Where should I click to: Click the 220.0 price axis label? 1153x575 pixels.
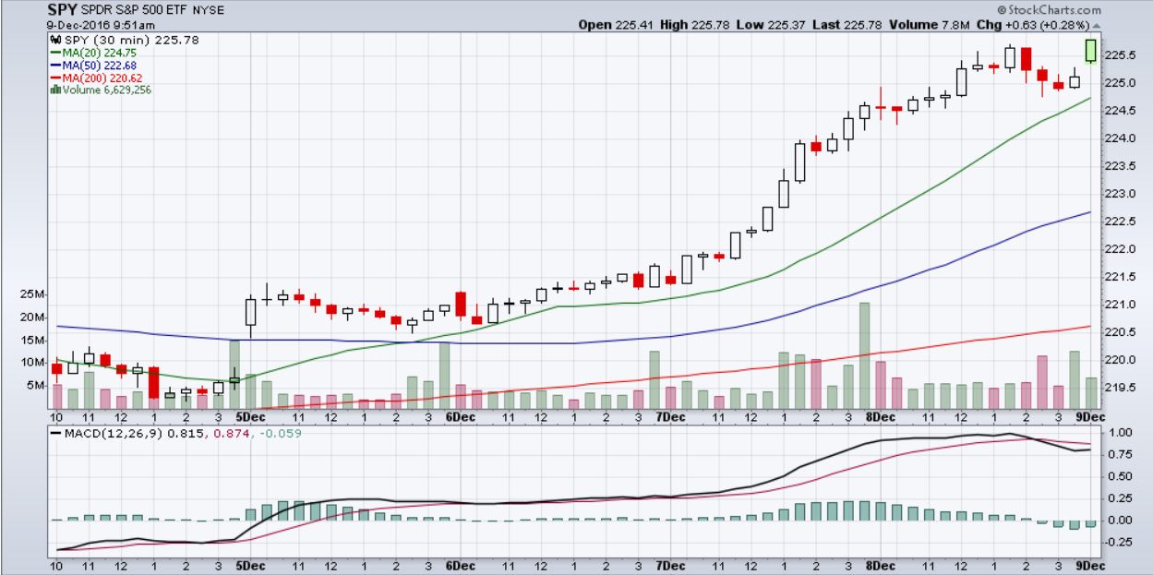point(1120,360)
